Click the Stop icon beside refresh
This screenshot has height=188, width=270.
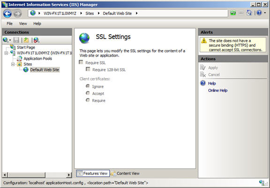[x=241, y=13]
